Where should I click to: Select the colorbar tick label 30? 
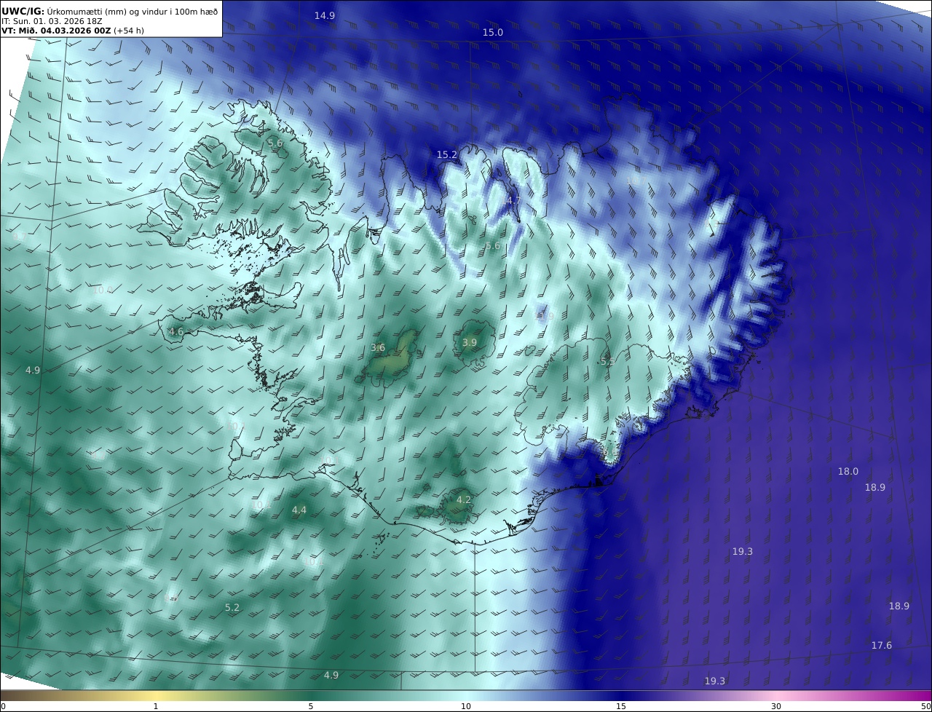[x=776, y=706]
